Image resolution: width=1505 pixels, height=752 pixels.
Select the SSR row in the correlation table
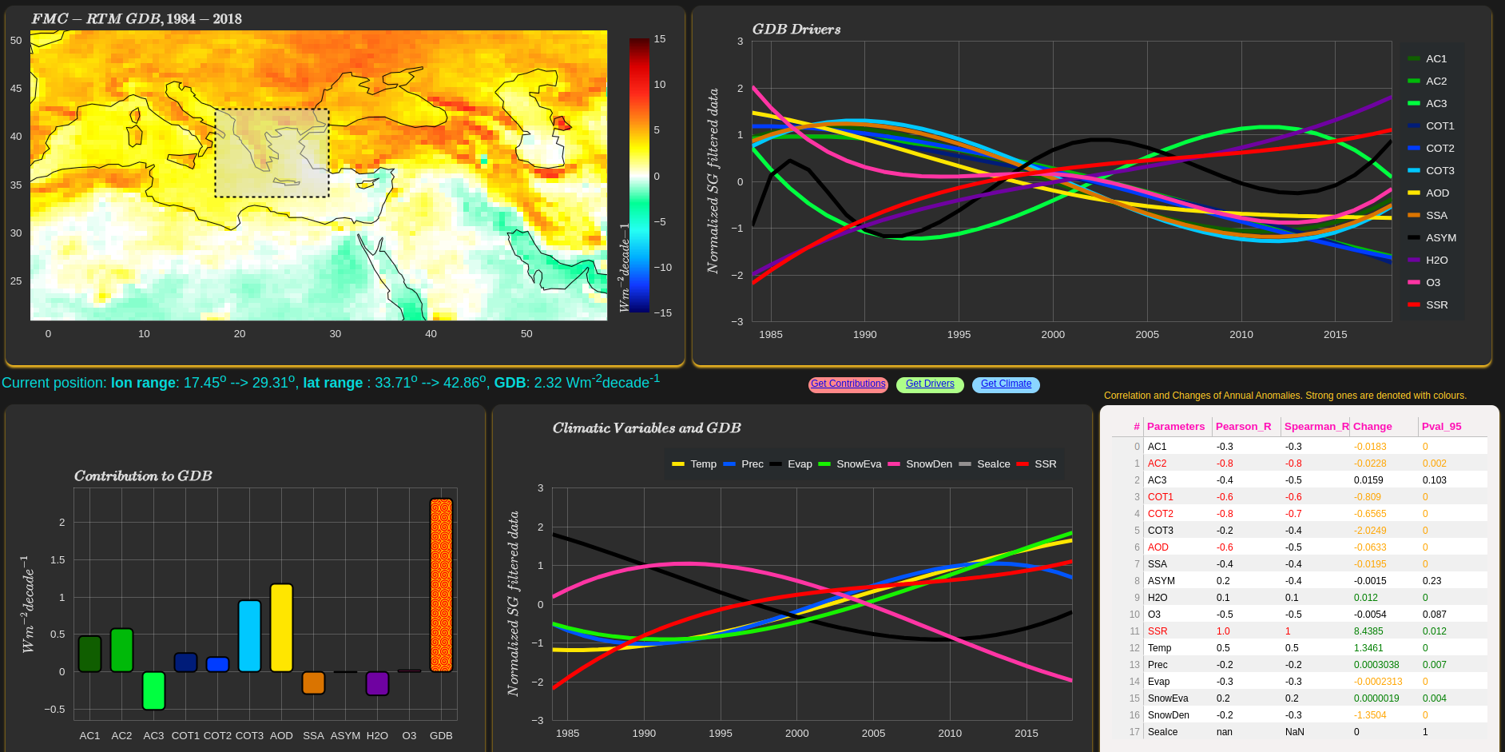[1278, 631]
